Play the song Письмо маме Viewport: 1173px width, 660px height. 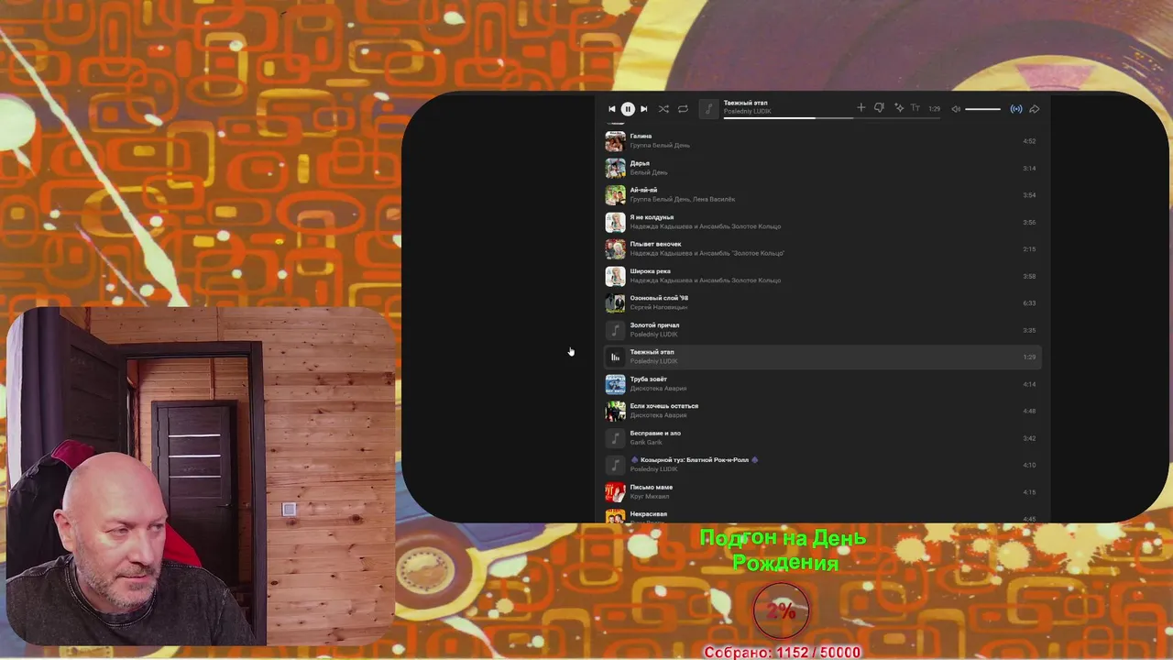tap(652, 488)
